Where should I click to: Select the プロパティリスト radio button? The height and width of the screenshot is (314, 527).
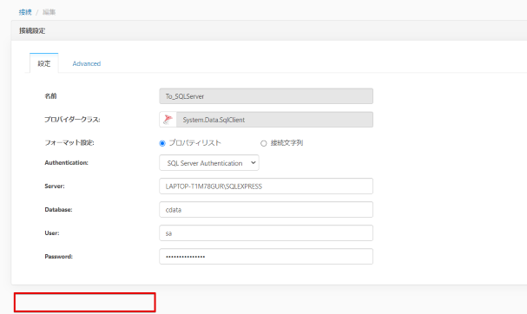tap(162, 143)
